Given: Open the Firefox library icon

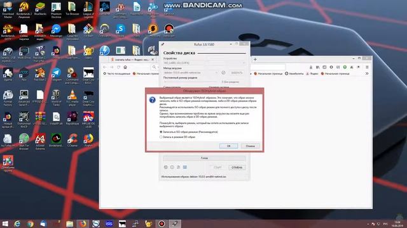Looking at the screenshot, I should pyautogui.click(x=317, y=67).
